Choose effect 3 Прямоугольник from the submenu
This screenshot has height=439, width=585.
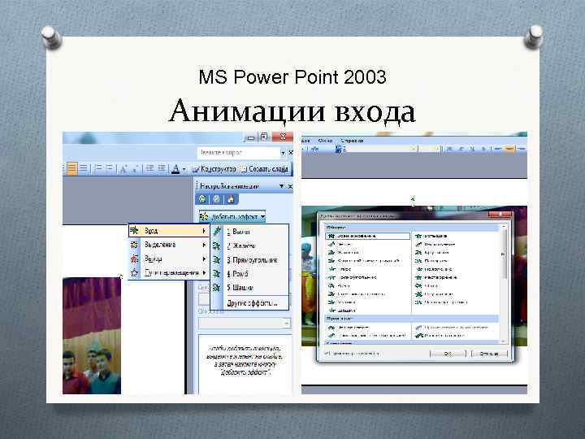250,260
